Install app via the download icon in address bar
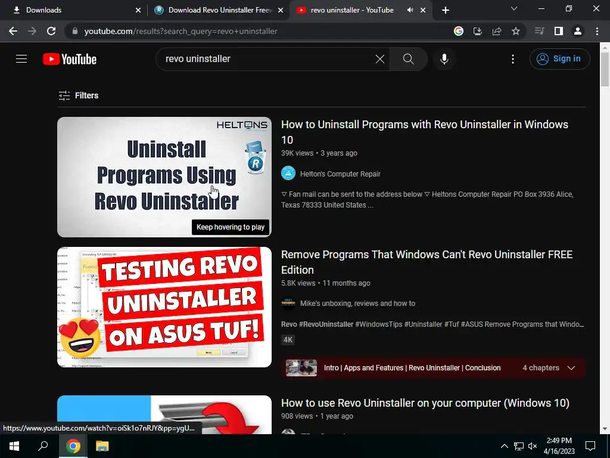610x458 pixels. (478, 31)
